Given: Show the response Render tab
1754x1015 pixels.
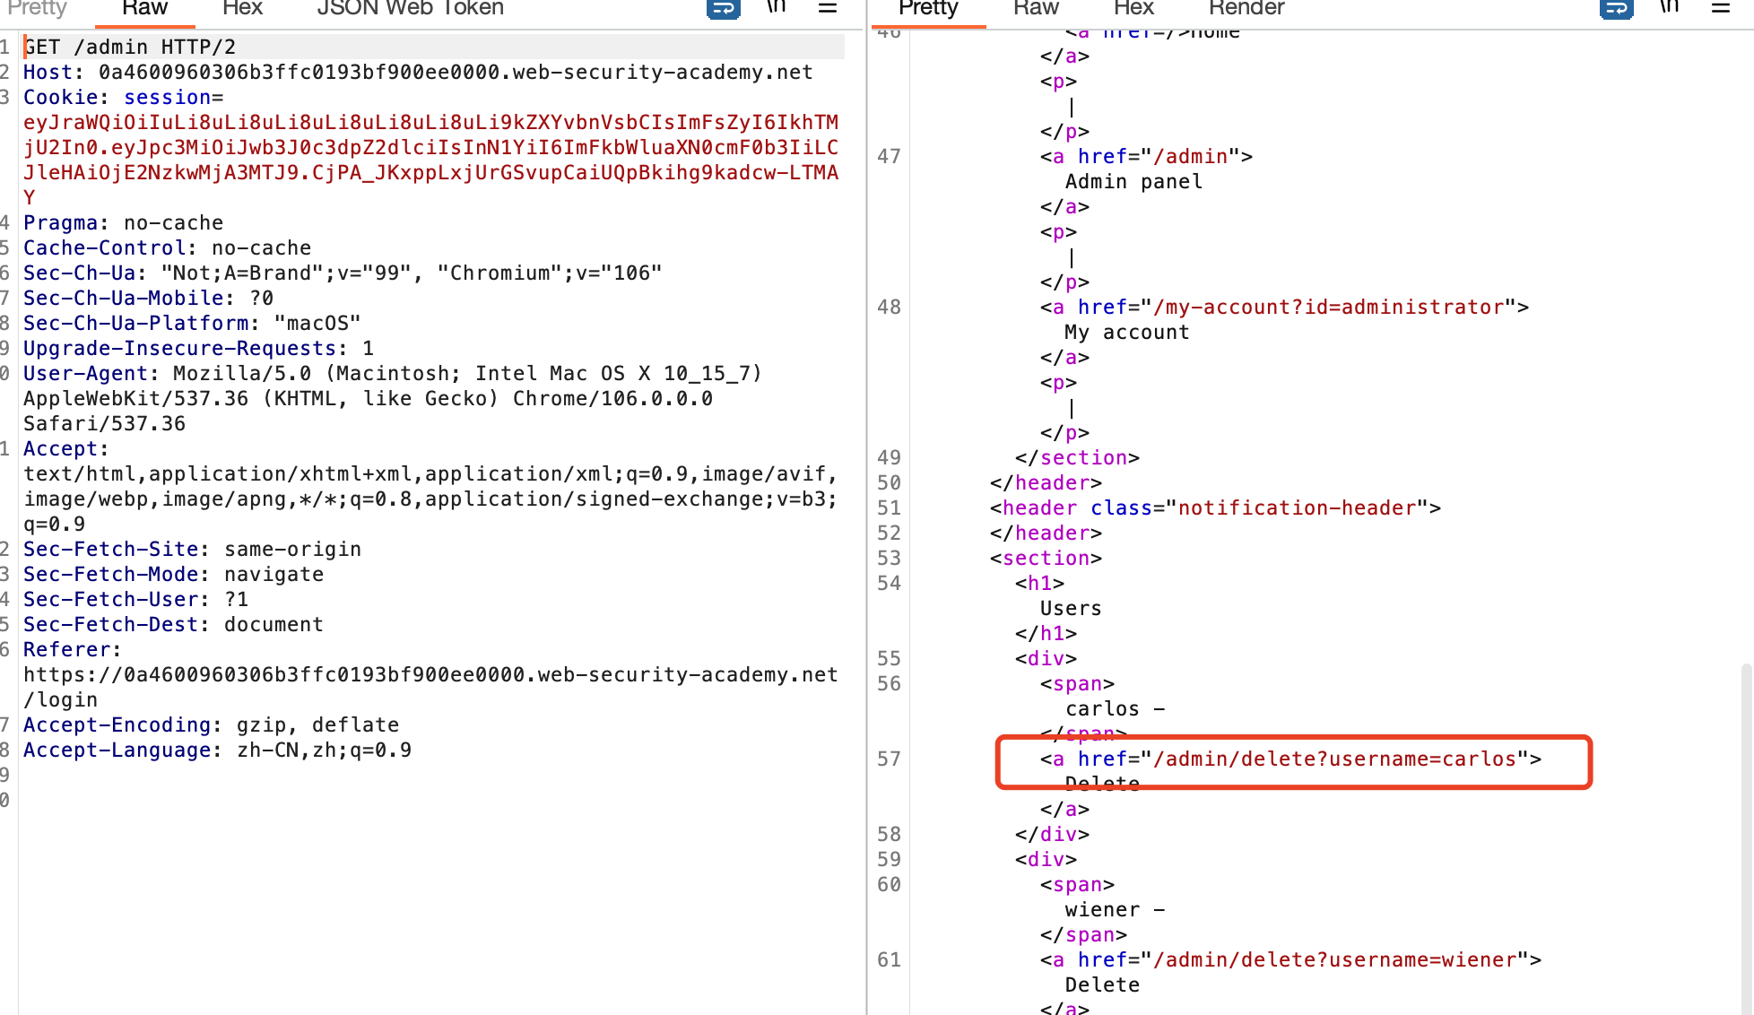Looking at the screenshot, I should coord(1246,8).
